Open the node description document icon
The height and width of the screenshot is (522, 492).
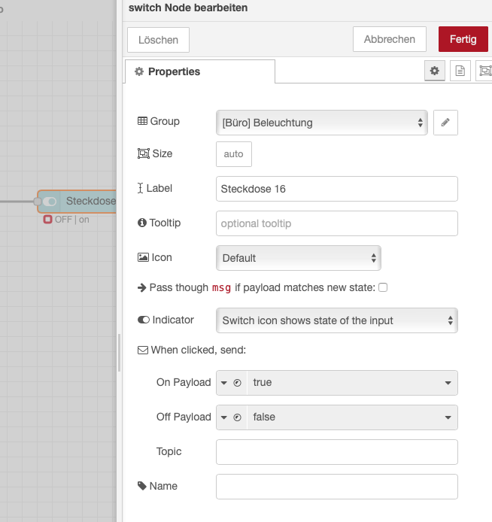(460, 71)
